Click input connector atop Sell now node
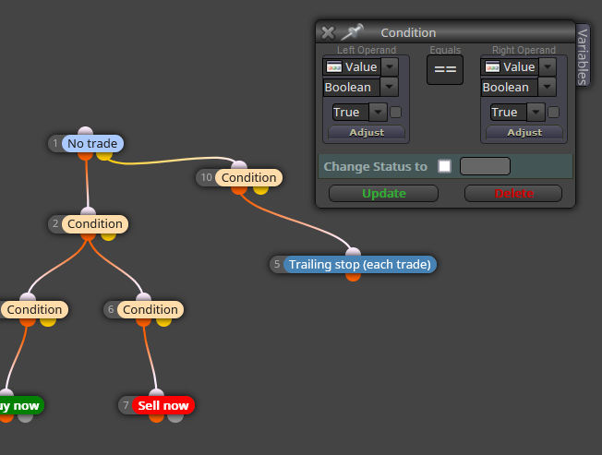This screenshot has height=455, width=602. 156,393
